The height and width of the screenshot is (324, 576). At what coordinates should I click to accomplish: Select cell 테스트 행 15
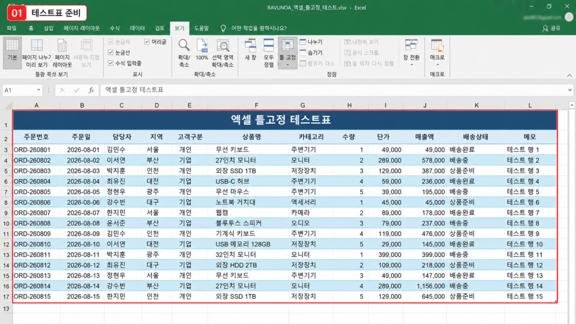(530, 296)
